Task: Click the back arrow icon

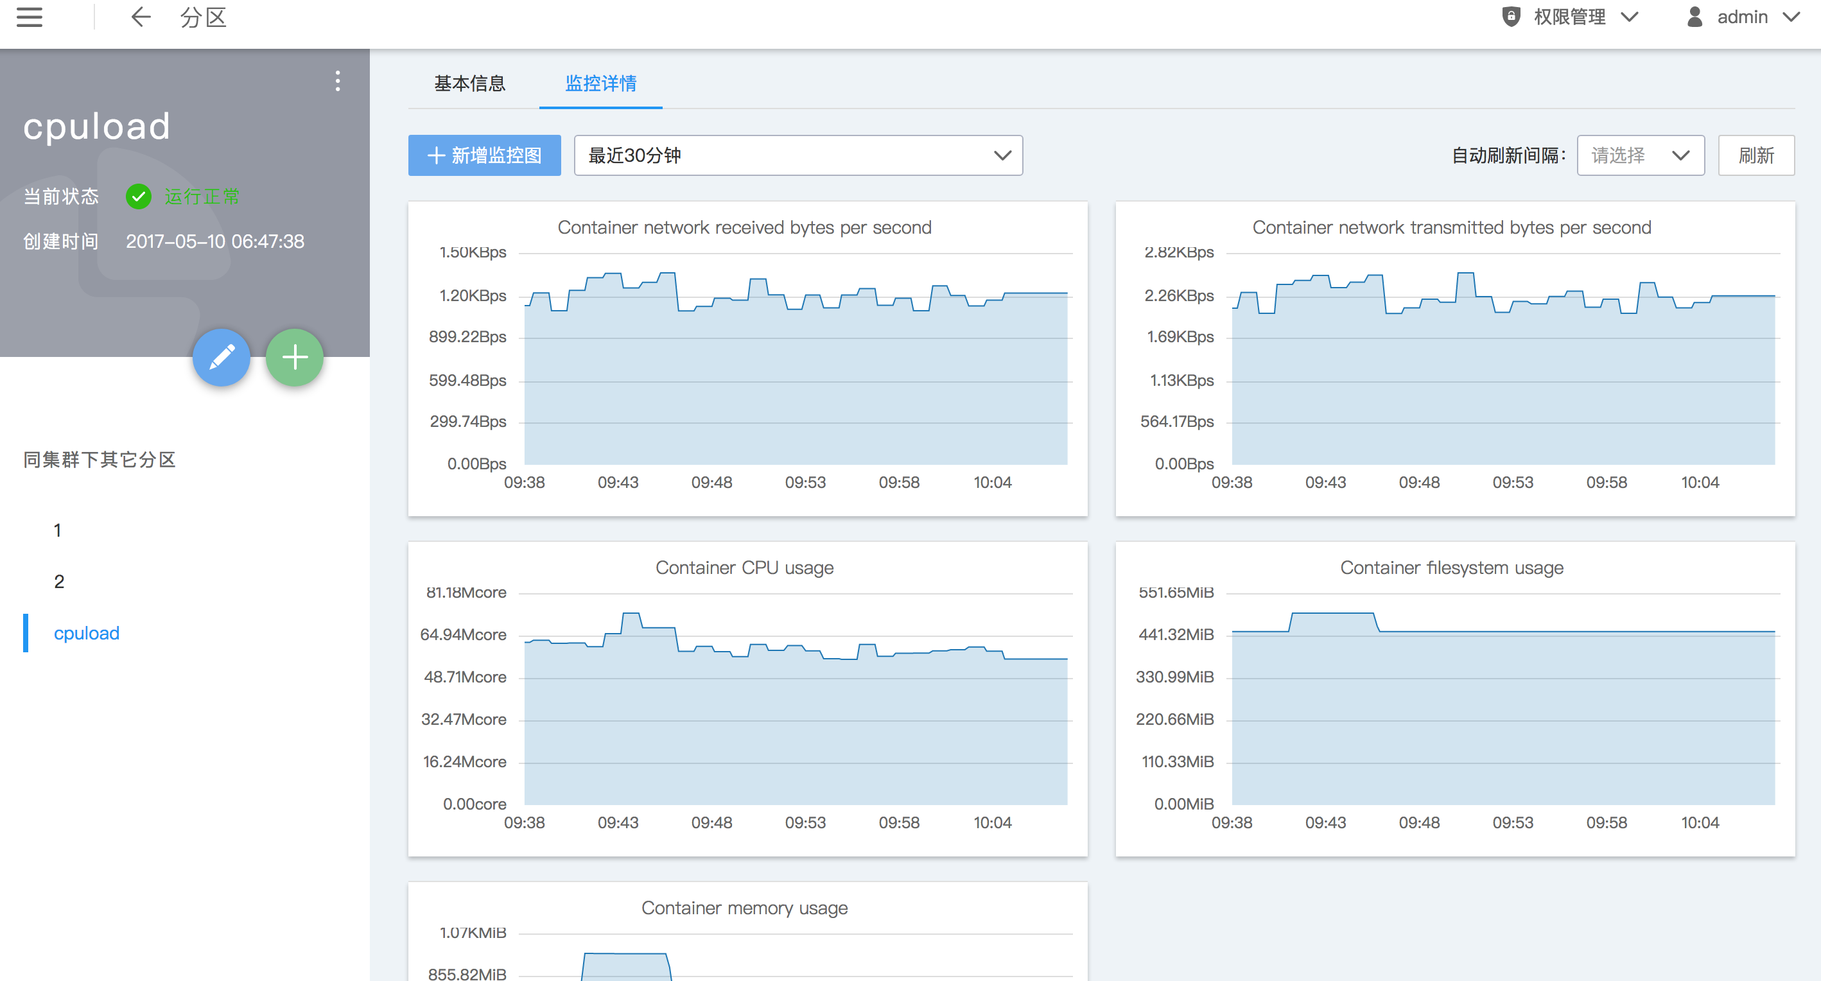Action: click(141, 17)
